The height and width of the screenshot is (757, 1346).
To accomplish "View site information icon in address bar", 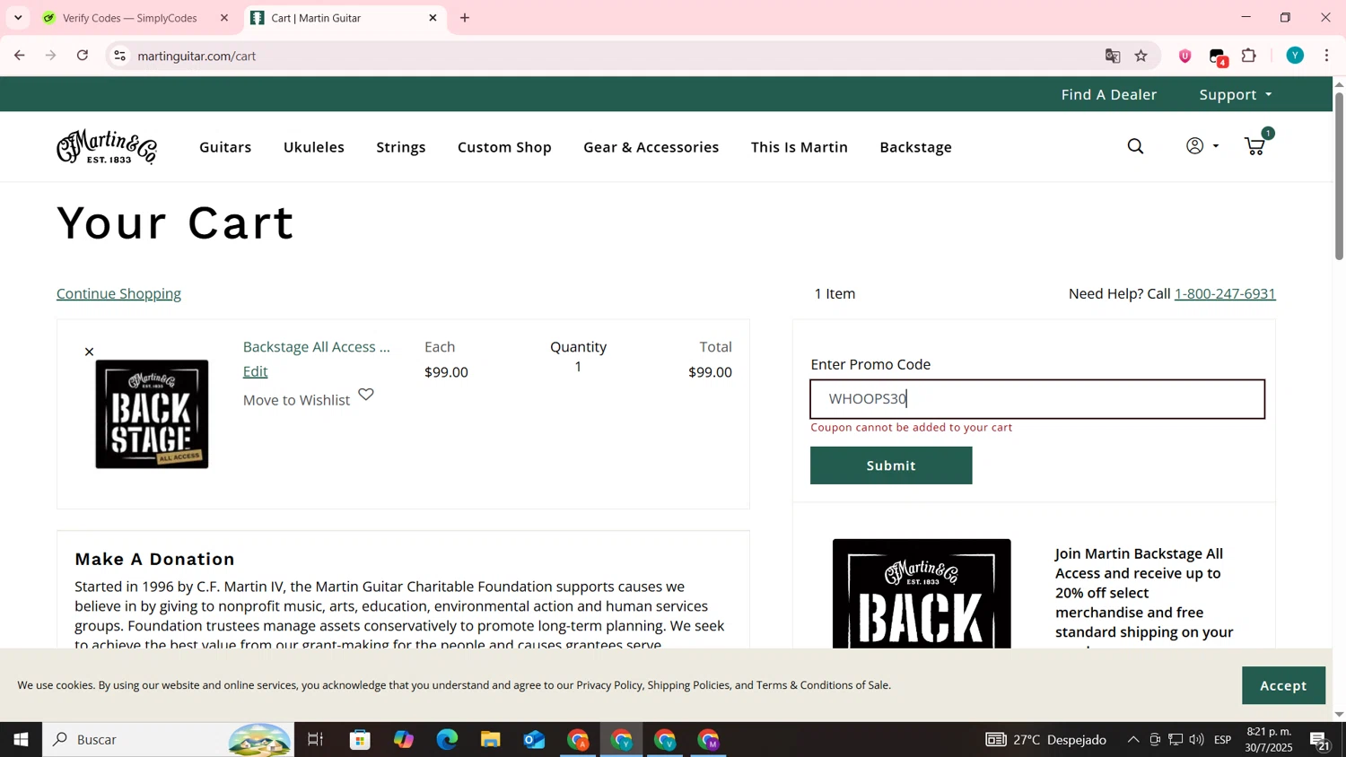I will coord(119,56).
